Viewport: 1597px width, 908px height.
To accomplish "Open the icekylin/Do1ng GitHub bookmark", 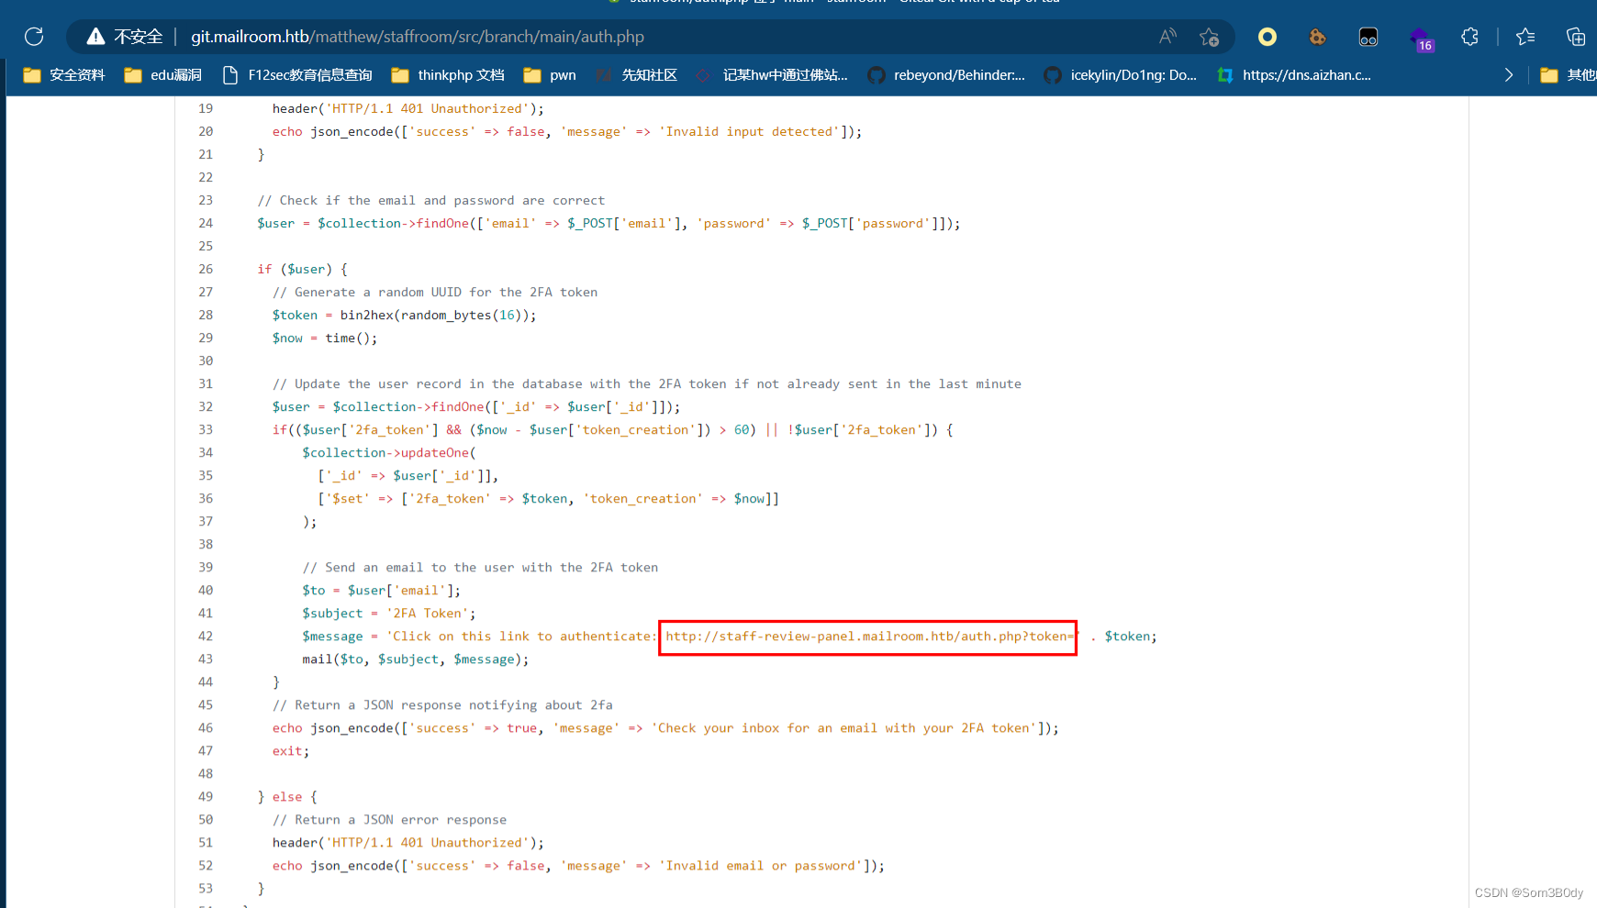I will pos(1121,75).
